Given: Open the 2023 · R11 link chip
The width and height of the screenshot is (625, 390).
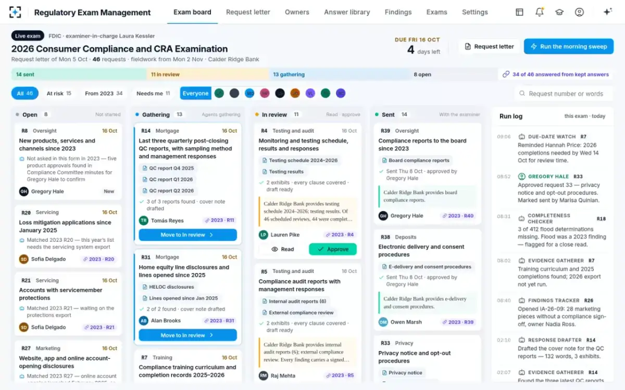Looking at the screenshot, I should (x=220, y=220).
